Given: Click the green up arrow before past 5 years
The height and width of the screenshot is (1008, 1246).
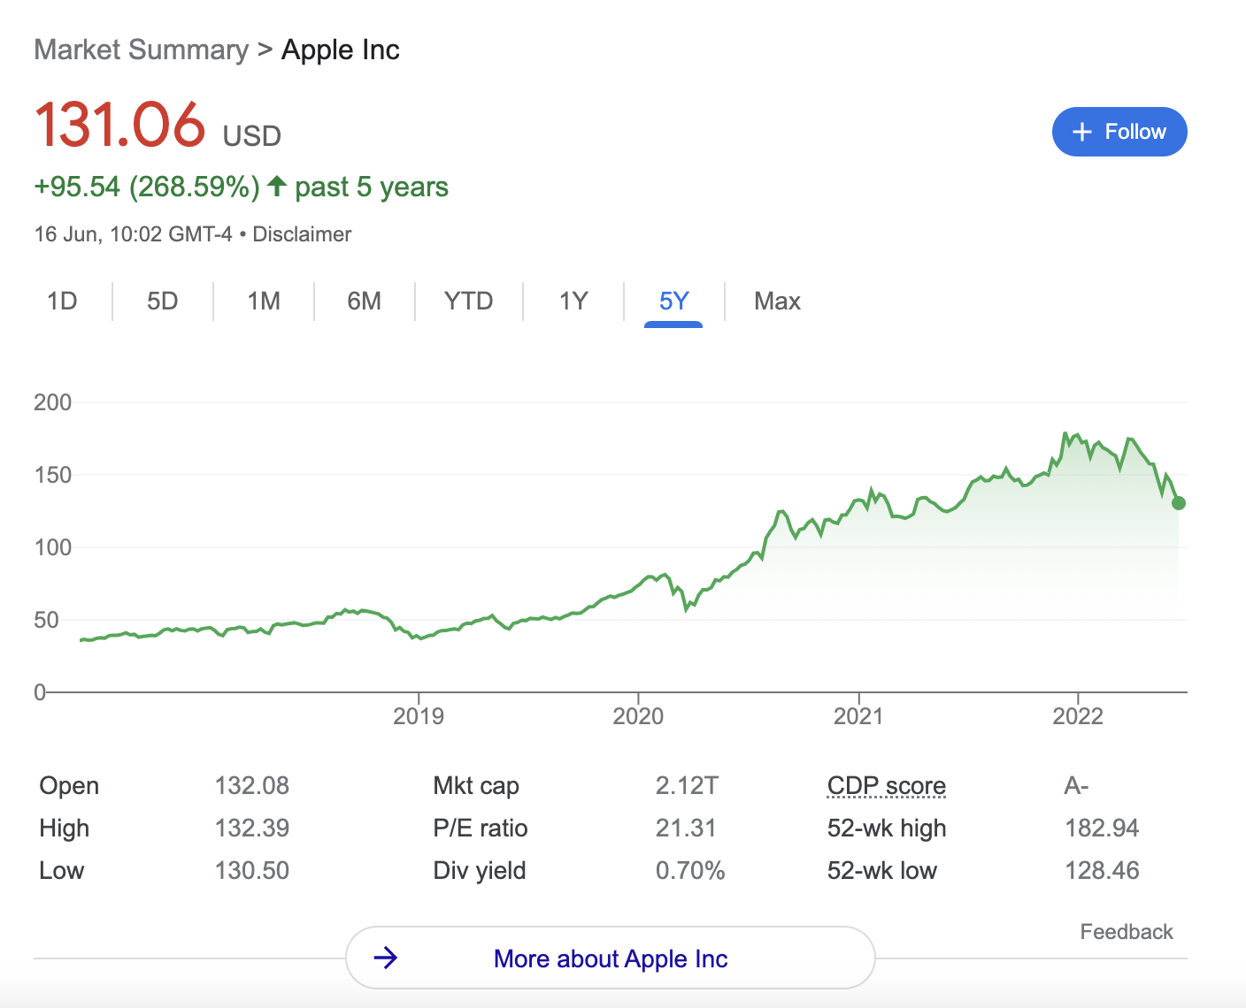Looking at the screenshot, I should click(277, 186).
